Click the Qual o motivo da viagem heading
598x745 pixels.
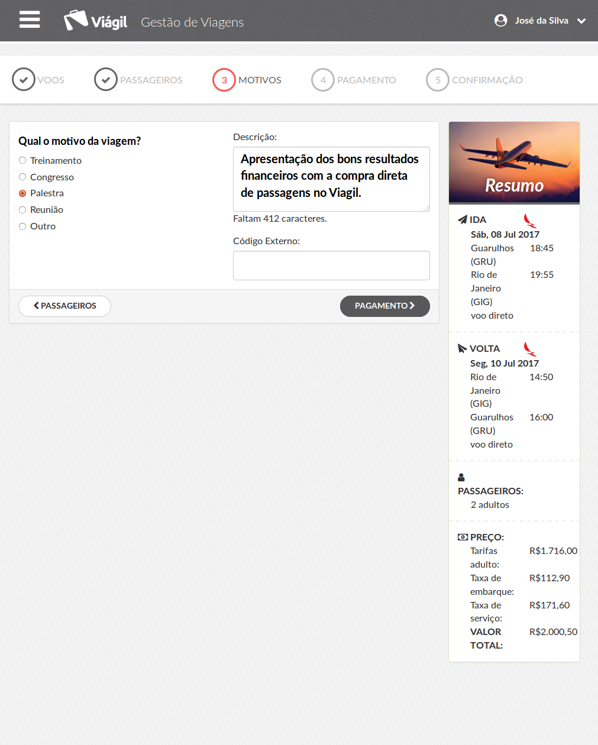[x=80, y=141]
